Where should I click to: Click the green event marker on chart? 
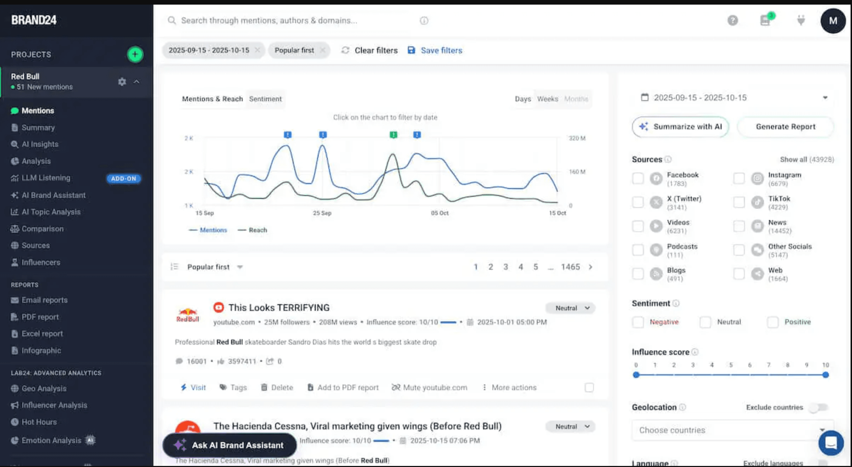tap(393, 135)
